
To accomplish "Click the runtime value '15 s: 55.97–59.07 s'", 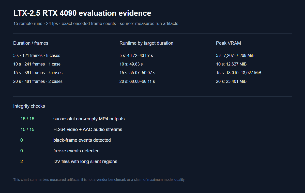I will click(x=137, y=73).
